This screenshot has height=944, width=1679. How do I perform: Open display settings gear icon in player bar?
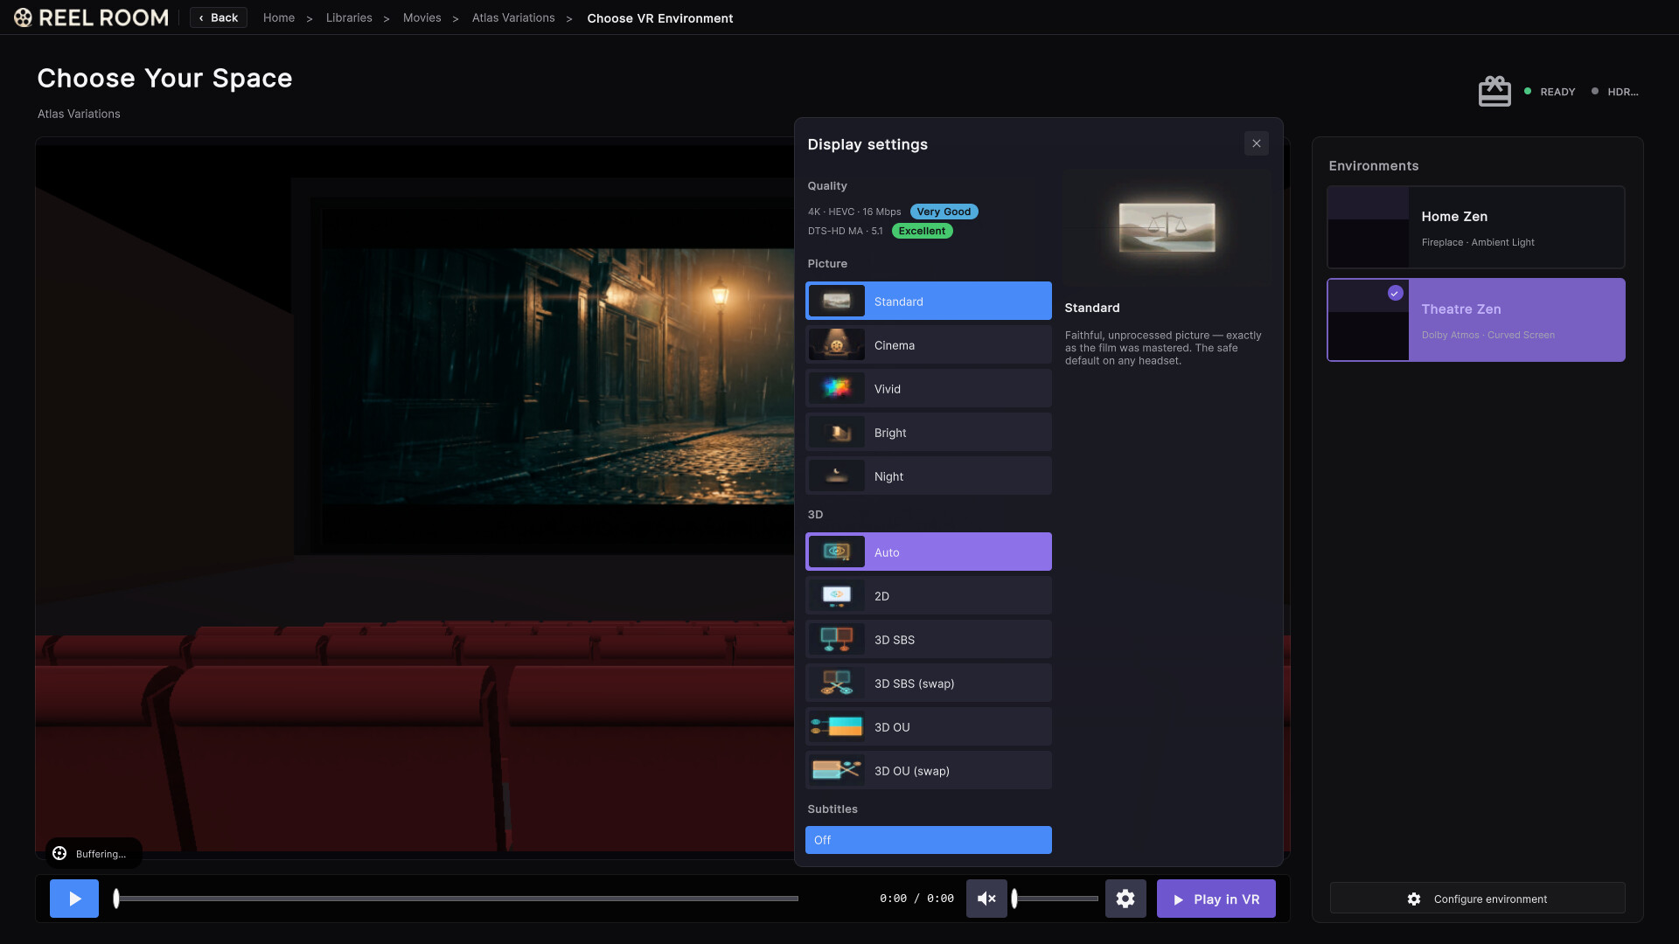pyautogui.click(x=1125, y=899)
